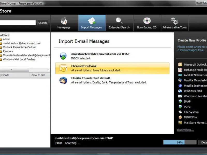Click the Extended Search magnifier icon
The height and width of the screenshot is (155, 207).
click(x=119, y=21)
